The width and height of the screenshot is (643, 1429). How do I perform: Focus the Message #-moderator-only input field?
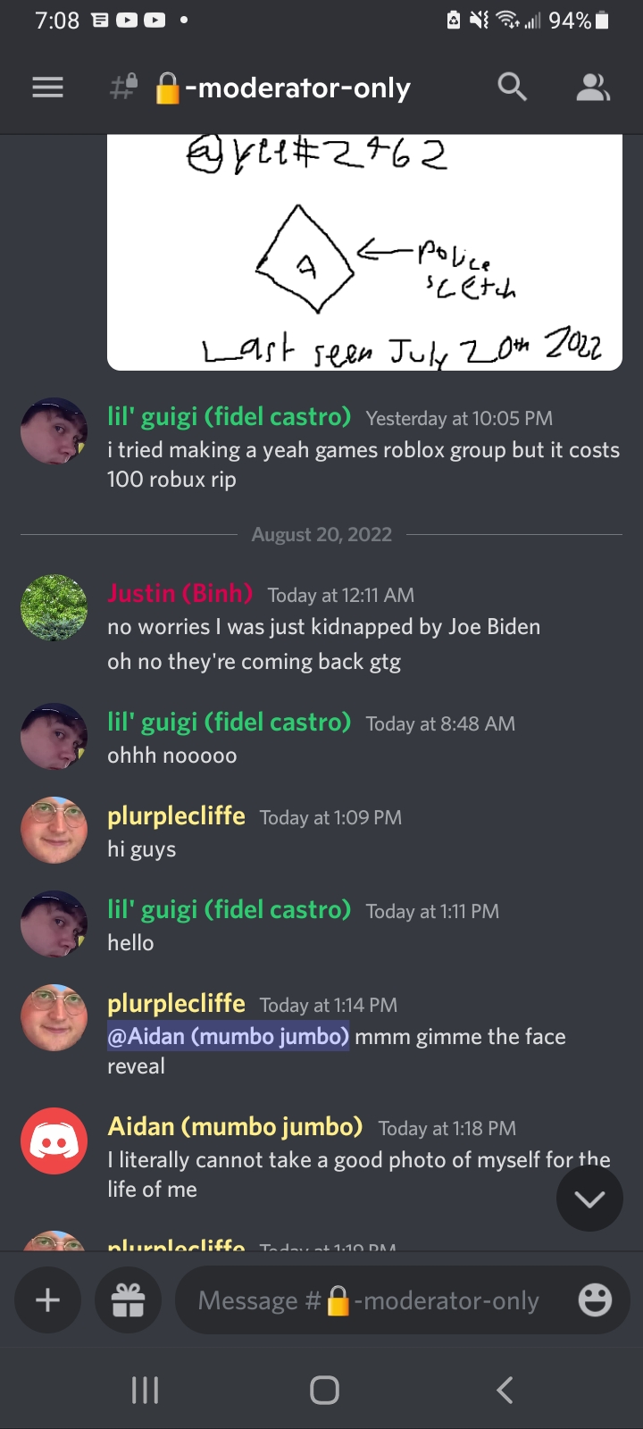pos(368,1300)
